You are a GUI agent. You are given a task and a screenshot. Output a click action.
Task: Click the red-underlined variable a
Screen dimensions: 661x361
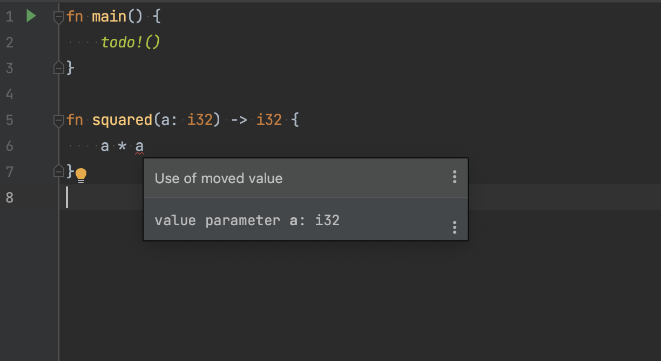click(139, 145)
